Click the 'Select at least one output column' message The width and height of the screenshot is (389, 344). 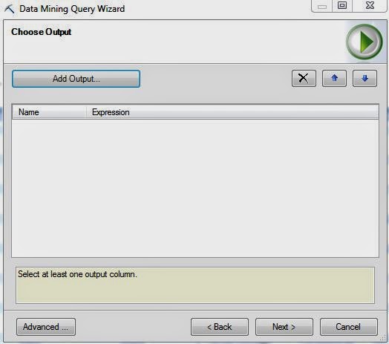pos(77,274)
